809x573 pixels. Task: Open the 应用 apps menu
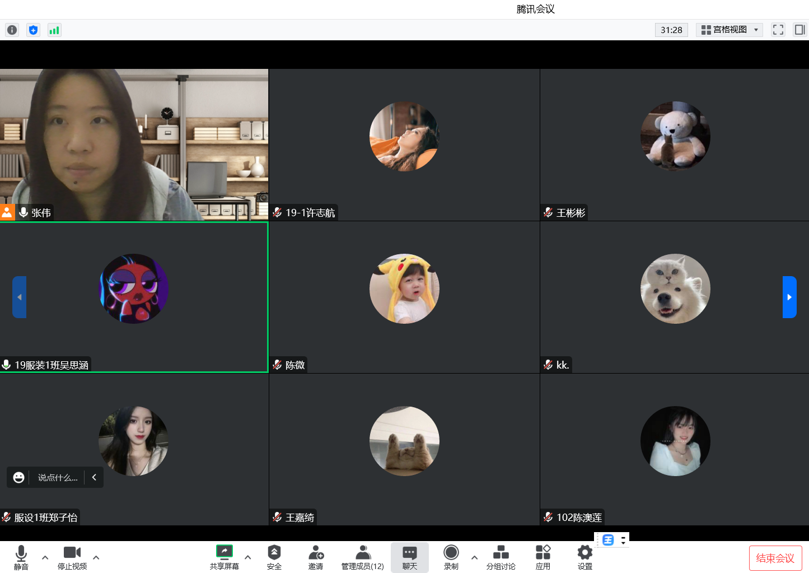pos(543,557)
